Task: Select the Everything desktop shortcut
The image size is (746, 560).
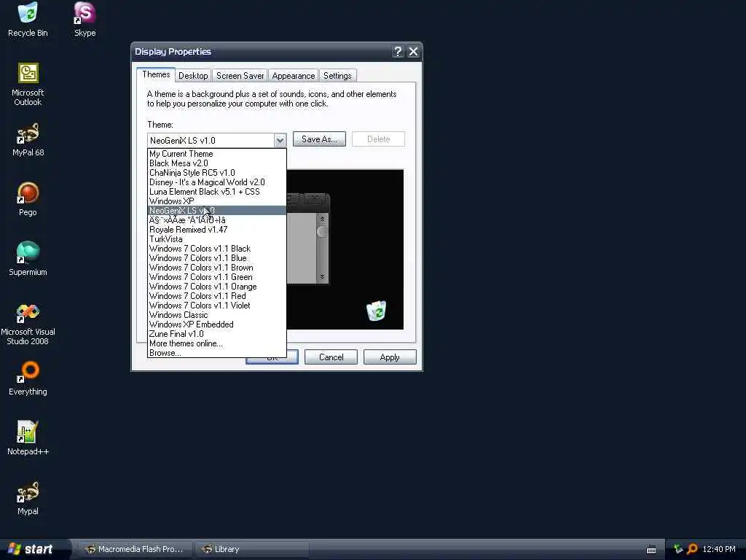Action: pyautogui.click(x=28, y=379)
